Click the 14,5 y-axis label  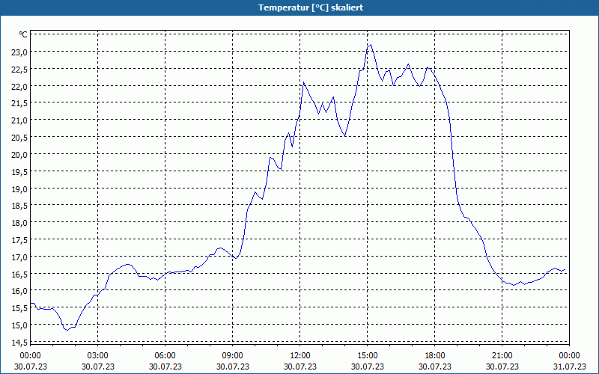[19, 343]
